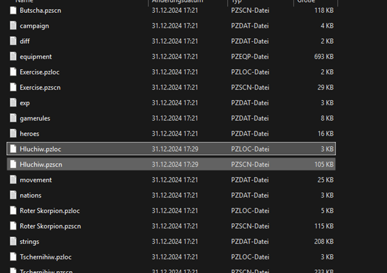The image size is (387, 273).
Task: Select the file named strings
Action: pos(30,241)
